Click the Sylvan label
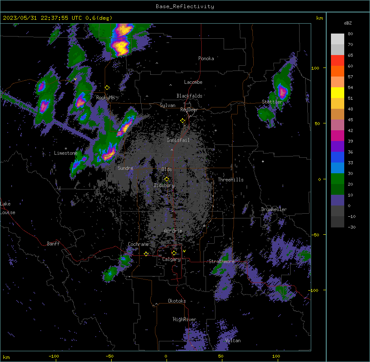The height and width of the screenshot is (362, 370). tap(167, 105)
